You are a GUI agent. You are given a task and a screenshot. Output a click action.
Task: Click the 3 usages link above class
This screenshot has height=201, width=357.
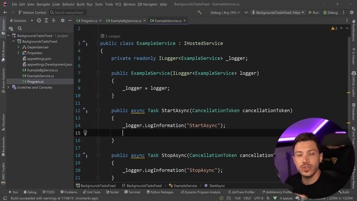point(113,36)
